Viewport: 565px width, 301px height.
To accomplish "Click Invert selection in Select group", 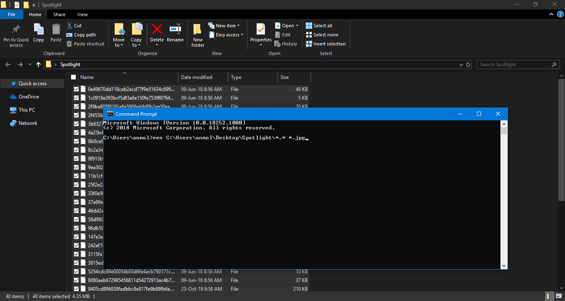I will (326, 44).
